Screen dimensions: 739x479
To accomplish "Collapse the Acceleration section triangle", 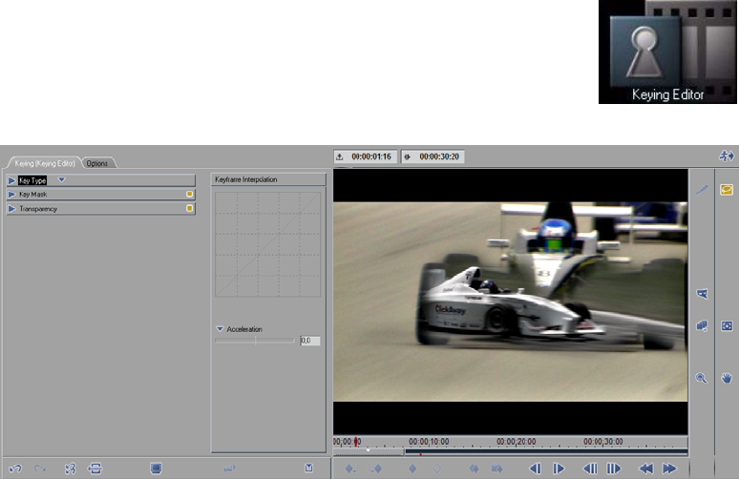I will (220, 329).
